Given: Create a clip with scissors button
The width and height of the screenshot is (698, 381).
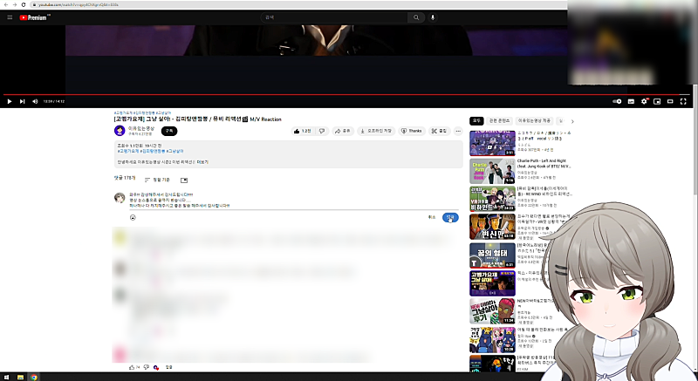Looking at the screenshot, I should pyautogui.click(x=440, y=131).
